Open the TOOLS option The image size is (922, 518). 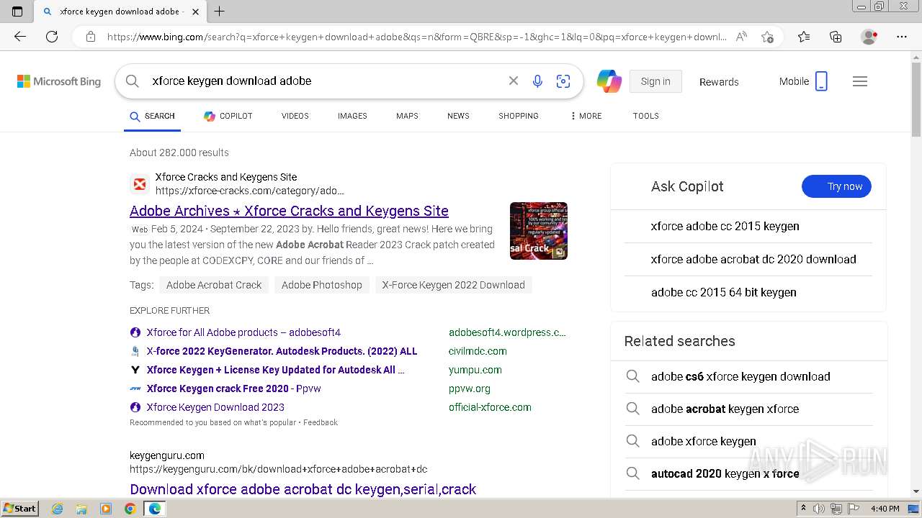(646, 116)
